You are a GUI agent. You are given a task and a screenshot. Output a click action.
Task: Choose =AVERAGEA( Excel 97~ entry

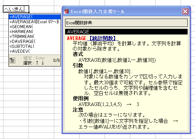click(35, 22)
